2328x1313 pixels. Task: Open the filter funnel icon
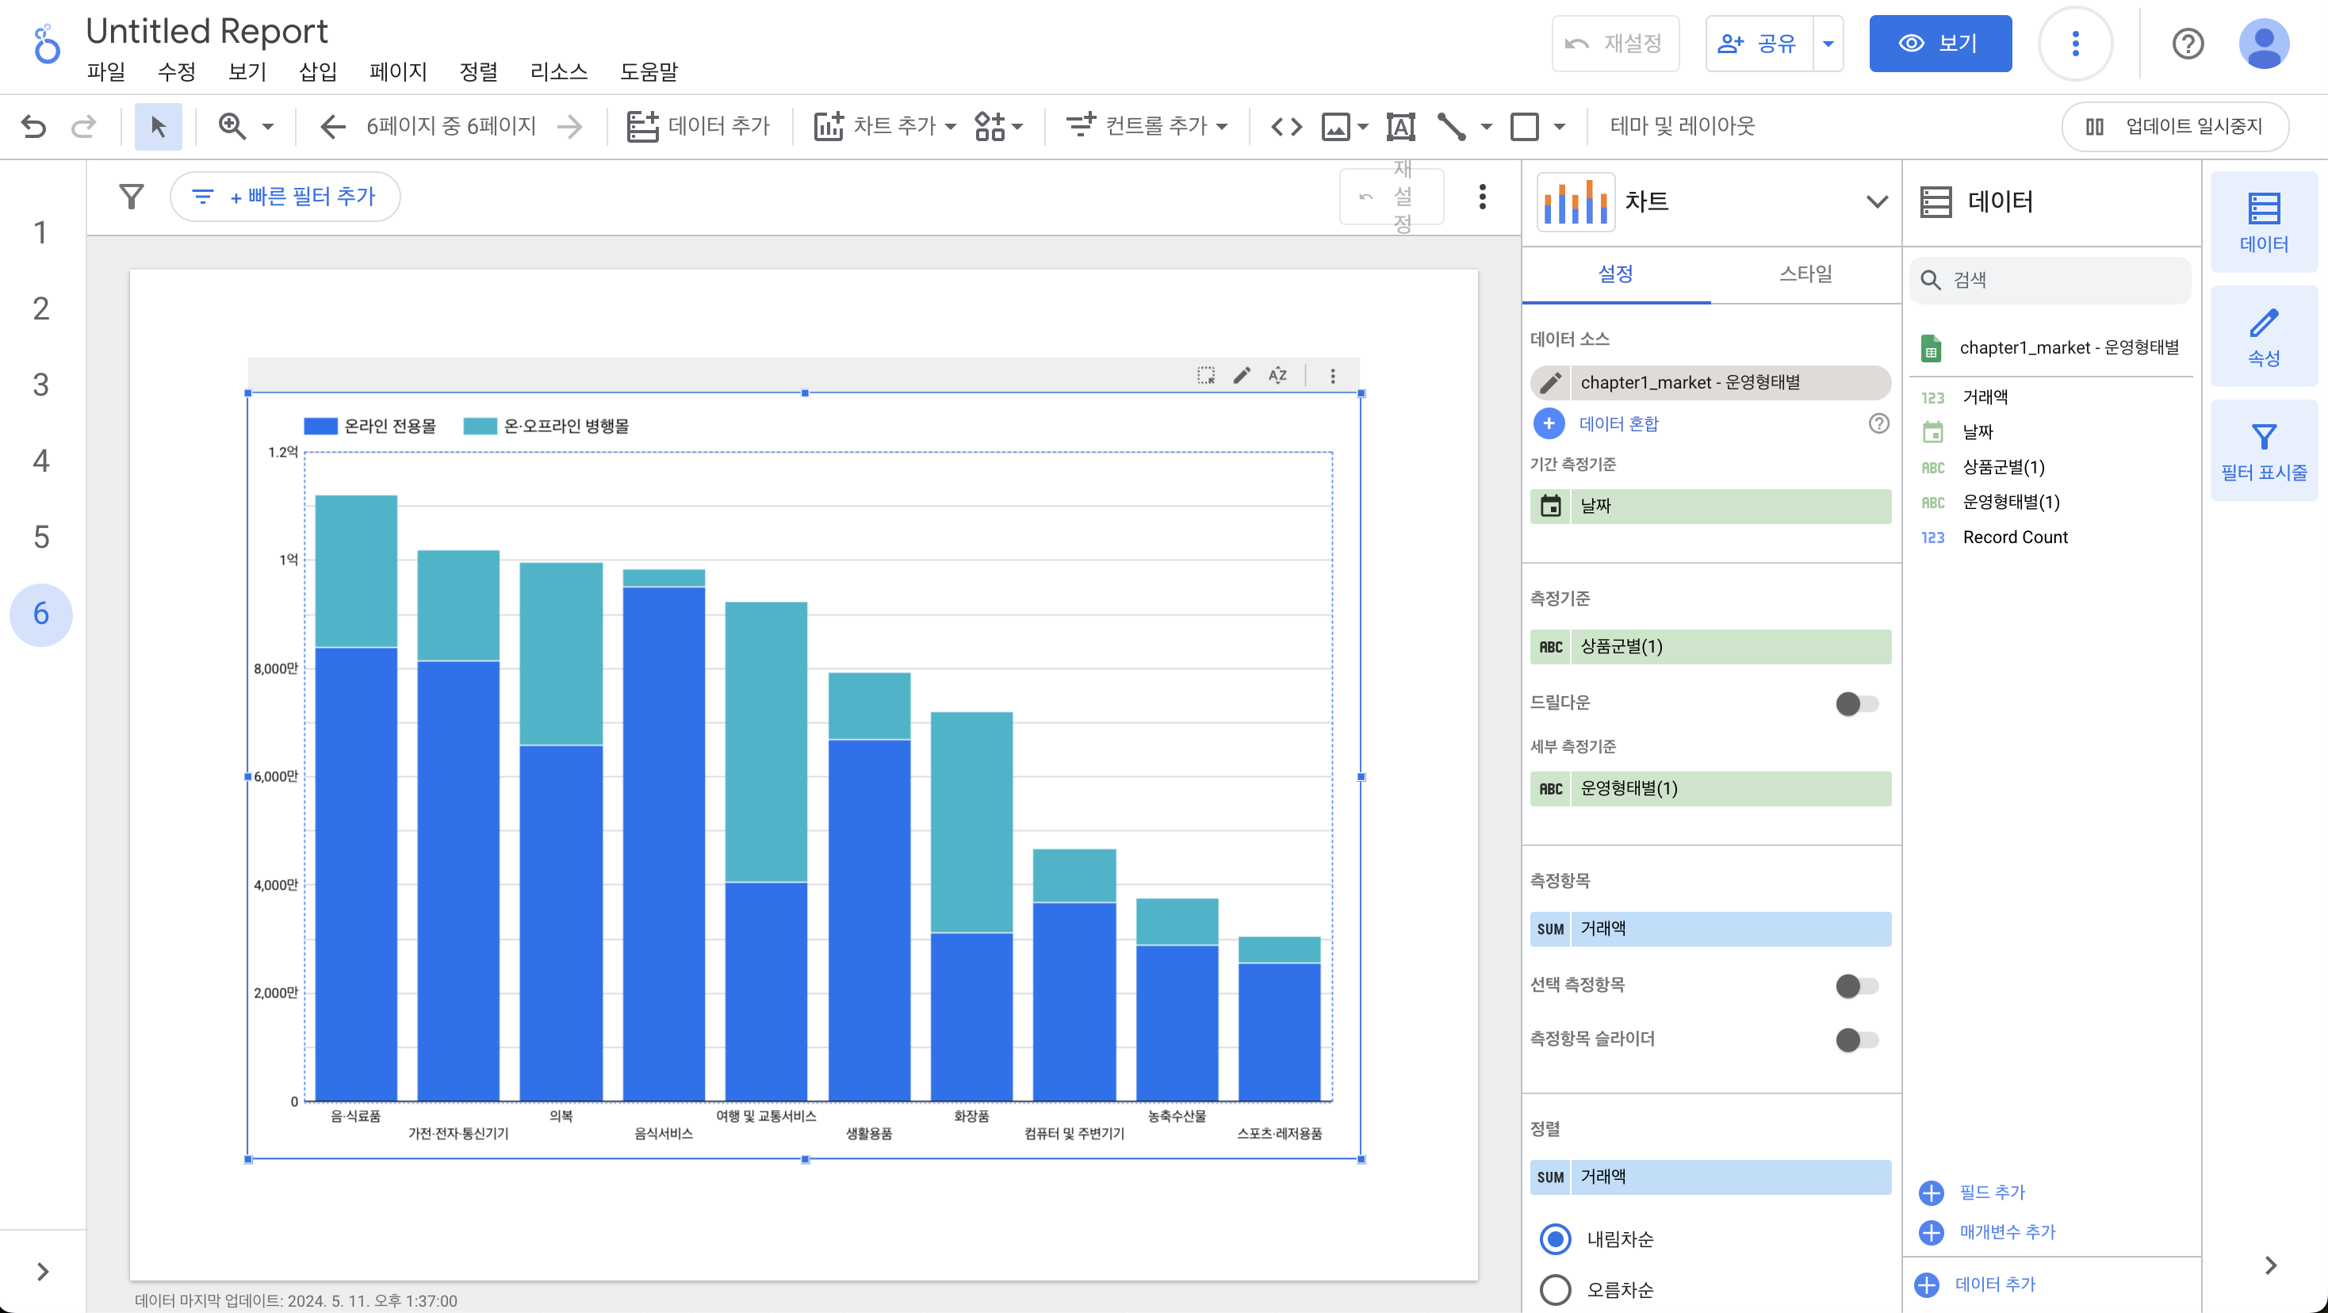click(x=132, y=196)
